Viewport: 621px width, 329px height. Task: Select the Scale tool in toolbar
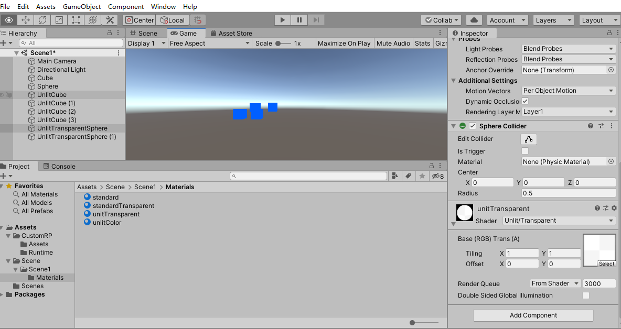coord(59,20)
